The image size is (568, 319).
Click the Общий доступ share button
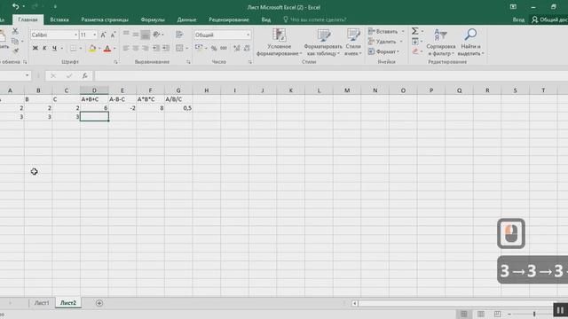point(549,19)
